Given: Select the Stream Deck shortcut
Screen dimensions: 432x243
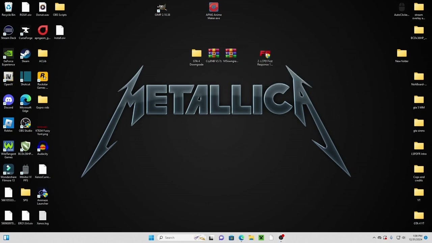Looking at the screenshot, I should pos(8,33).
